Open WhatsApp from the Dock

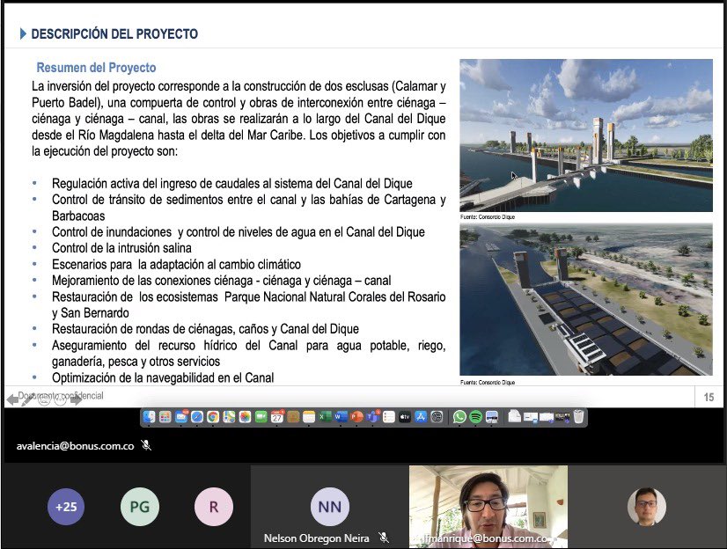(459, 417)
